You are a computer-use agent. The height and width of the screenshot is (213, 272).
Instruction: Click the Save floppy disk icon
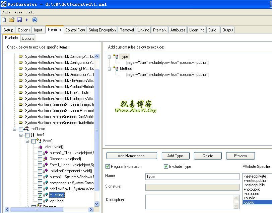coord(19,20)
